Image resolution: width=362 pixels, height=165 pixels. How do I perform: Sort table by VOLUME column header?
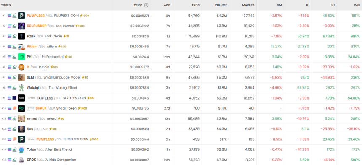click(x=221, y=5)
